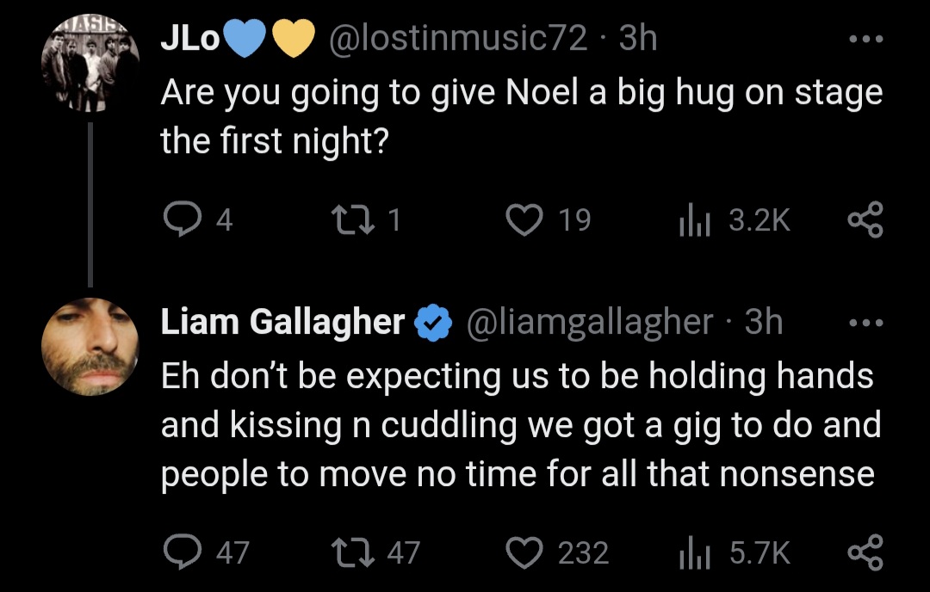Like JLo's tweet with heart icon
The image size is (930, 592).
524,219
